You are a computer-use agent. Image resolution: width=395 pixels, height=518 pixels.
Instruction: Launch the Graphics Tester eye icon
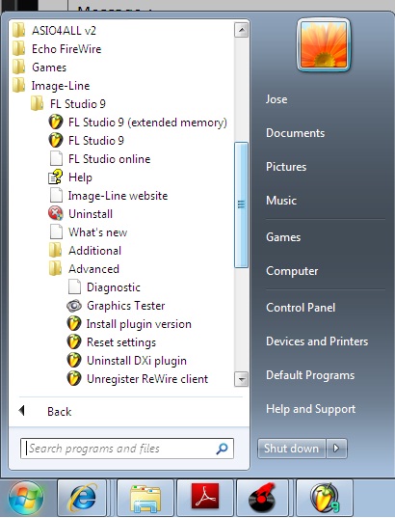[74, 306]
